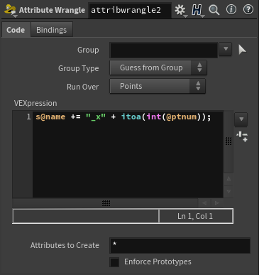Click the Group label
259x275 pixels.
point(88,50)
